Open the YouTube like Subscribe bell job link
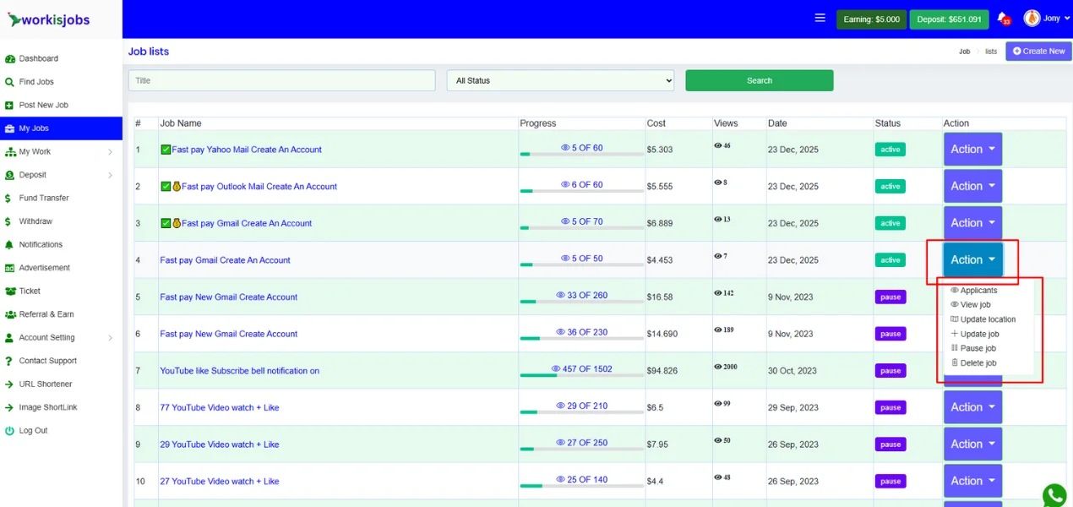 pyautogui.click(x=240, y=371)
